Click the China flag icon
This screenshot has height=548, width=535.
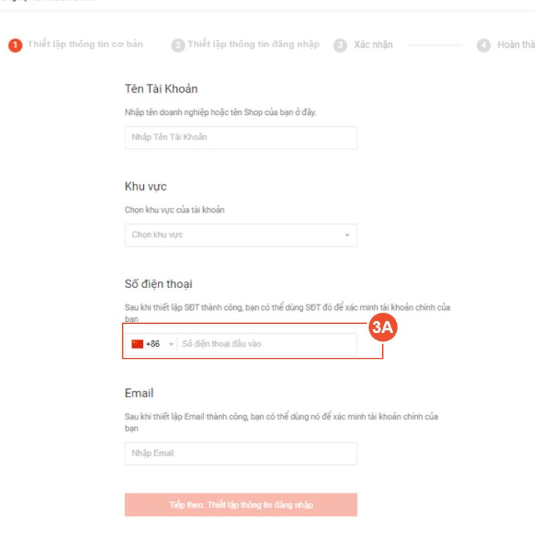(x=137, y=344)
